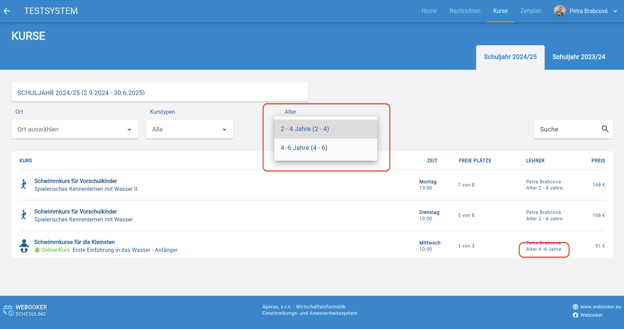Click the search magnifier icon
624x329 pixels.
[x=605, y=129]
